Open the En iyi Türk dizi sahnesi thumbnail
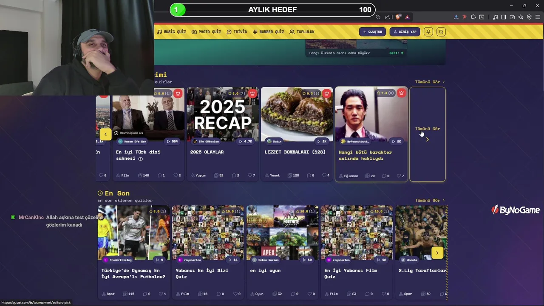The image size is (544, 306). tap(148, 114)
